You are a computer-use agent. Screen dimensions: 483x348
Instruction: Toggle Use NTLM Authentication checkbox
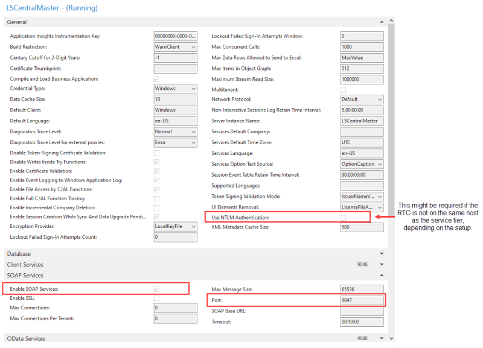(343, 217)
